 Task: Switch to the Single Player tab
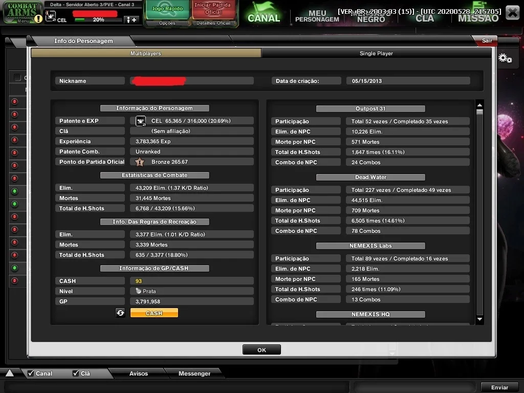[x=376, y=53]
